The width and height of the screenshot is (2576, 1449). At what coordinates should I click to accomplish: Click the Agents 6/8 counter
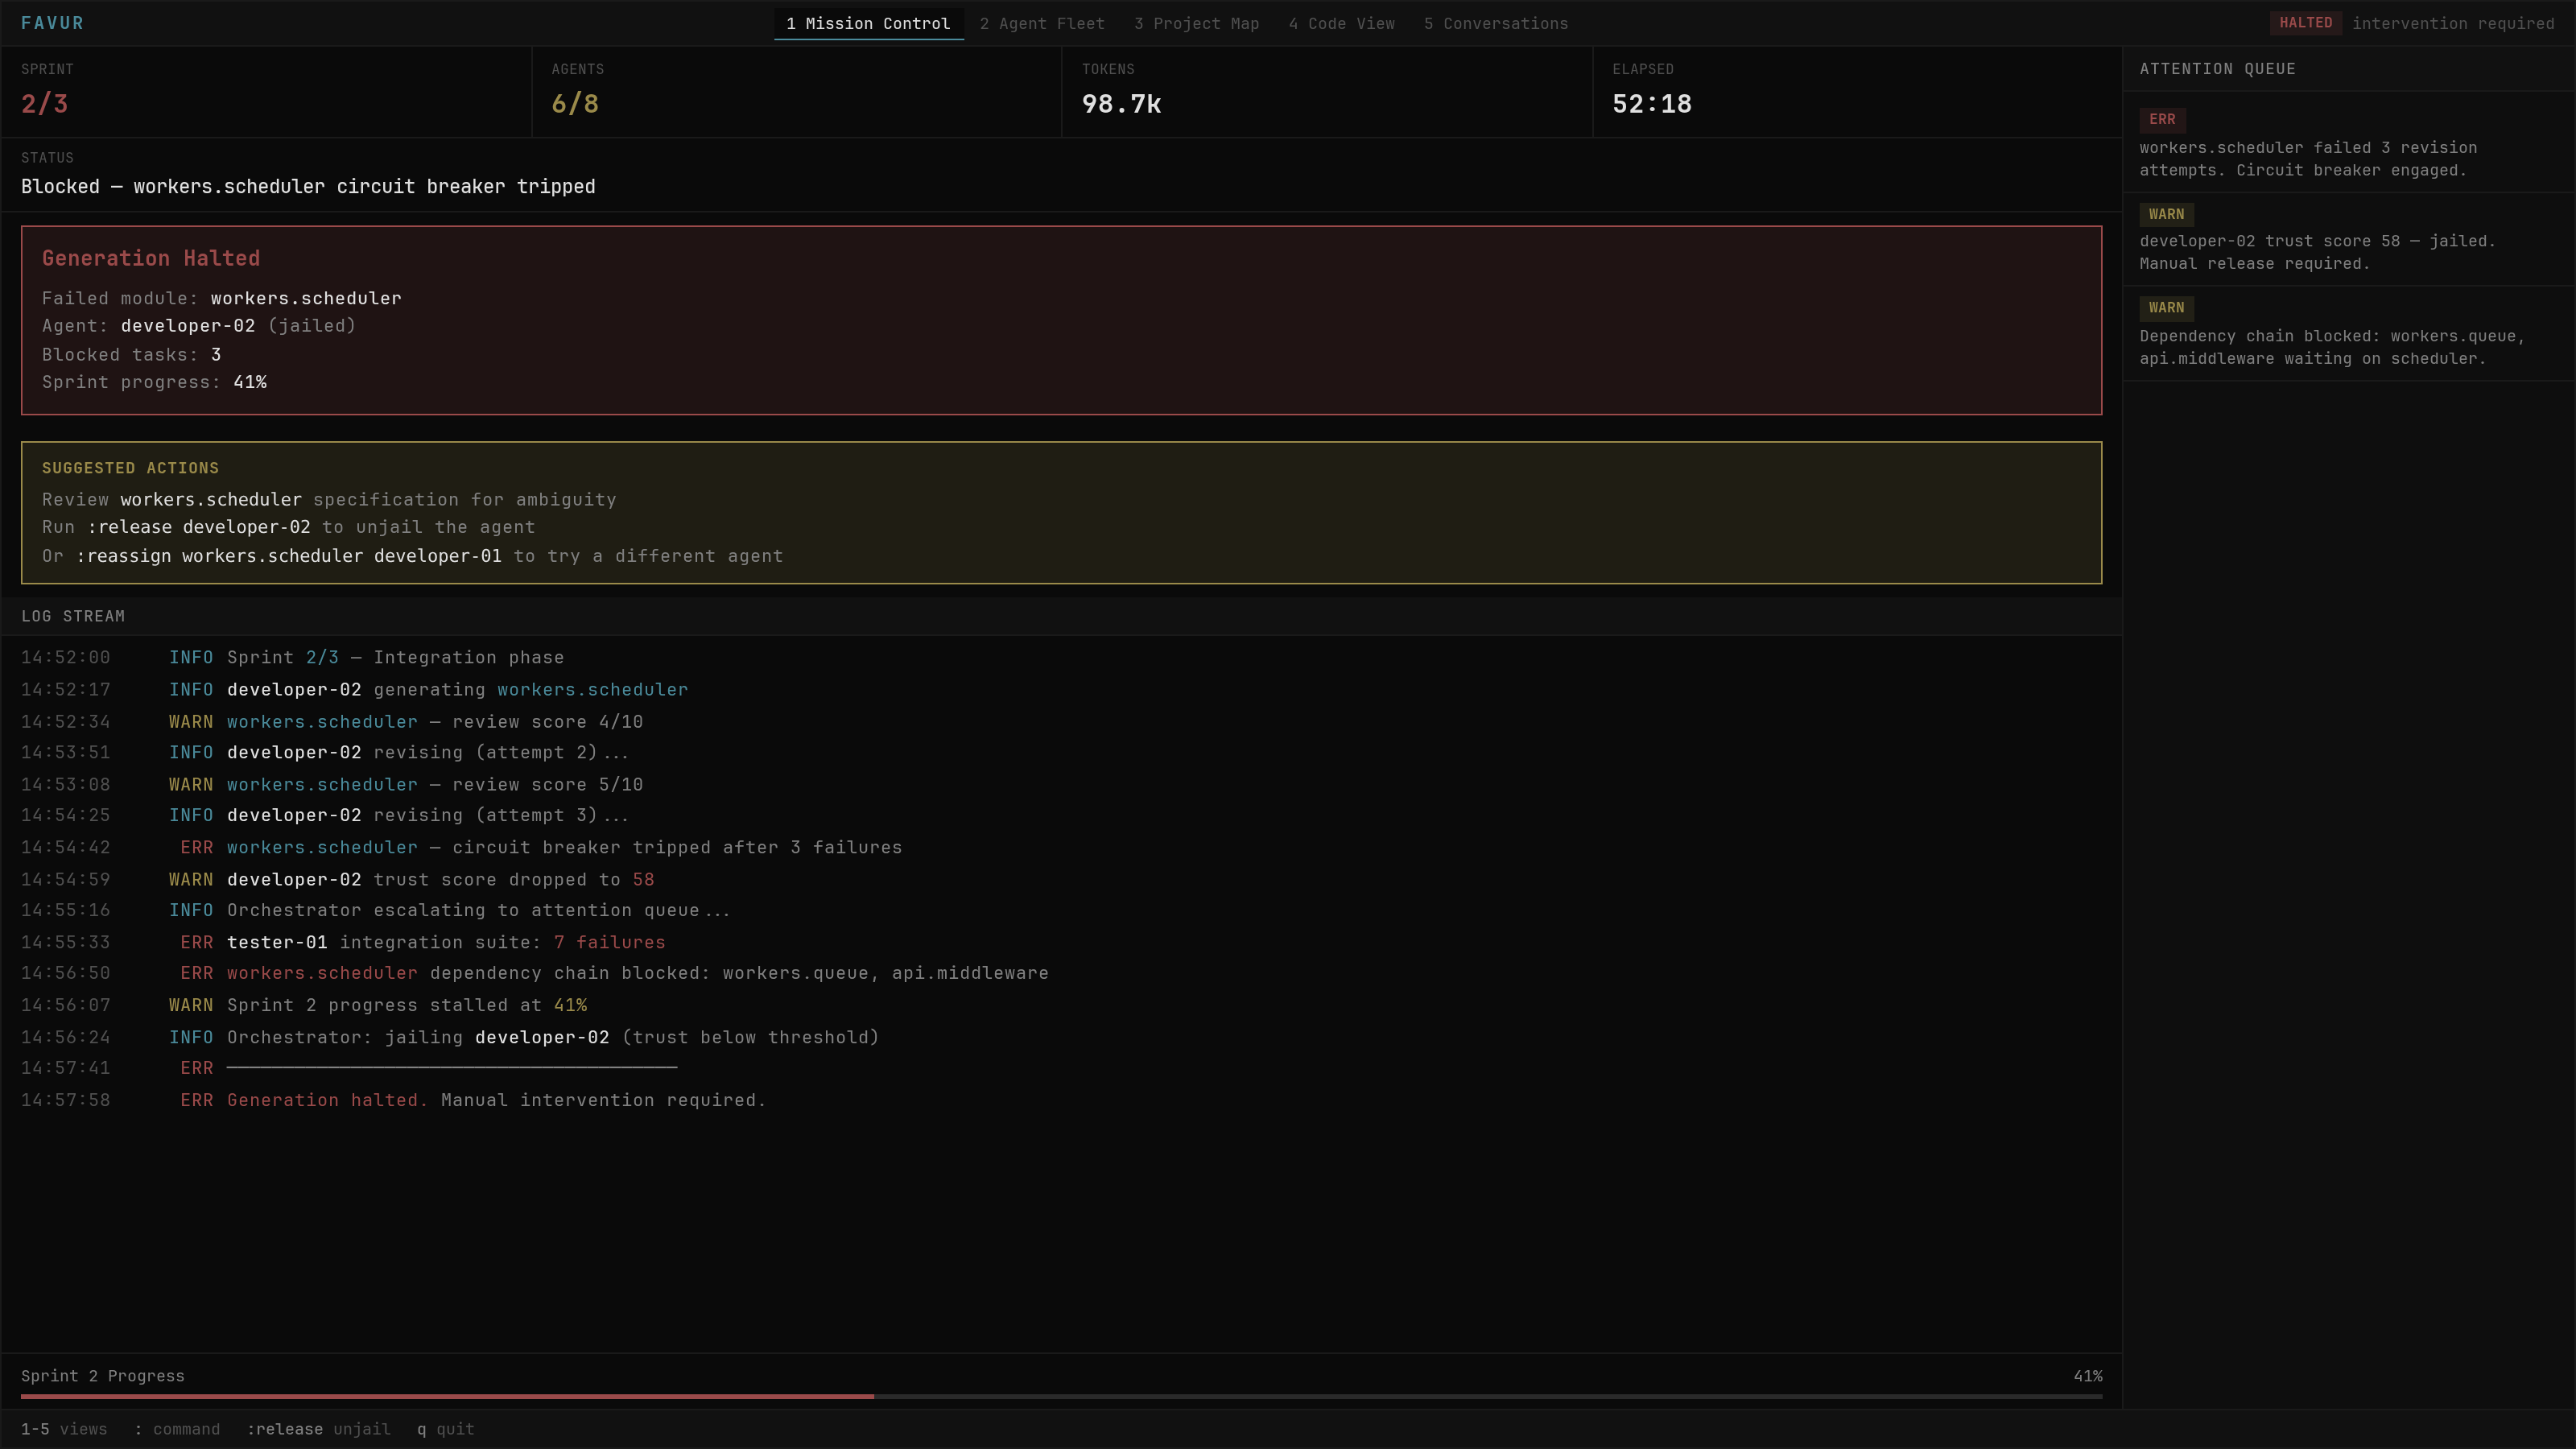click(x=575, y=103)
